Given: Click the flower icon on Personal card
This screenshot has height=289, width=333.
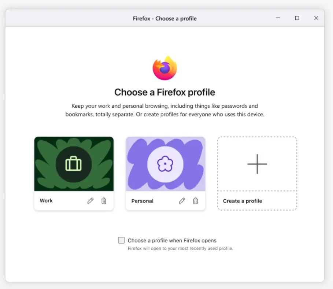Looking at the screenshot, I should click(165, 164).
